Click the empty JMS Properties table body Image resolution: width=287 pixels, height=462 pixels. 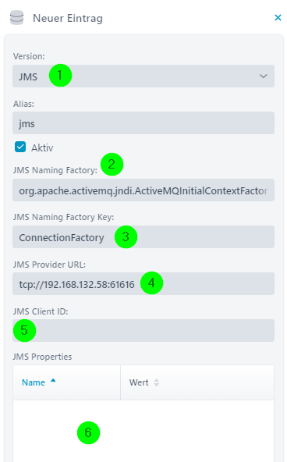pyautogui.click(x=143, y=431)
